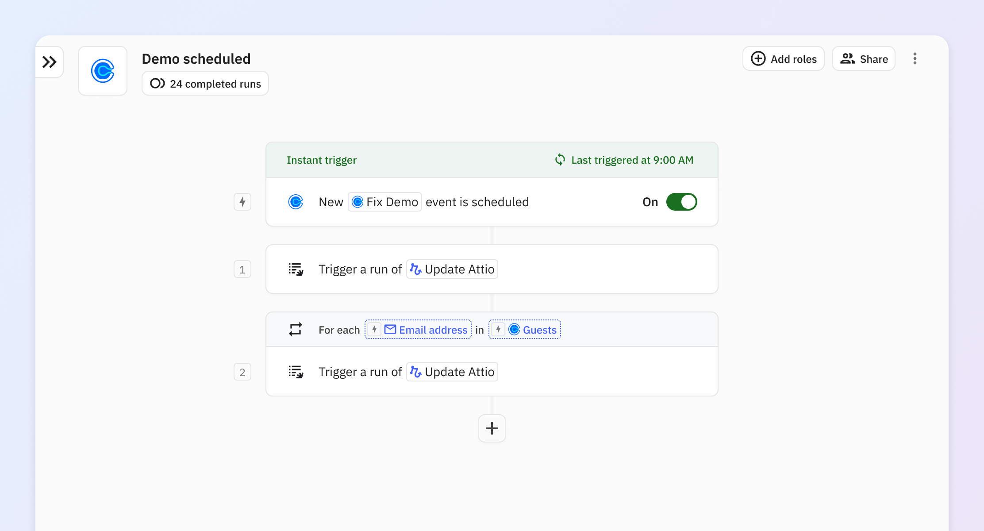984x531 pixels.
Task: Expand the sidebar with double chevron
Action: pyautogui.click(x=49, y=62)
